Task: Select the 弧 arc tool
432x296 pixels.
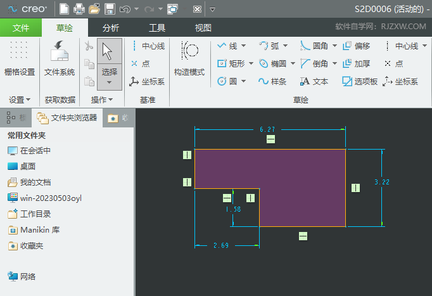Action: pyautogui.click(x=269, y=46)
